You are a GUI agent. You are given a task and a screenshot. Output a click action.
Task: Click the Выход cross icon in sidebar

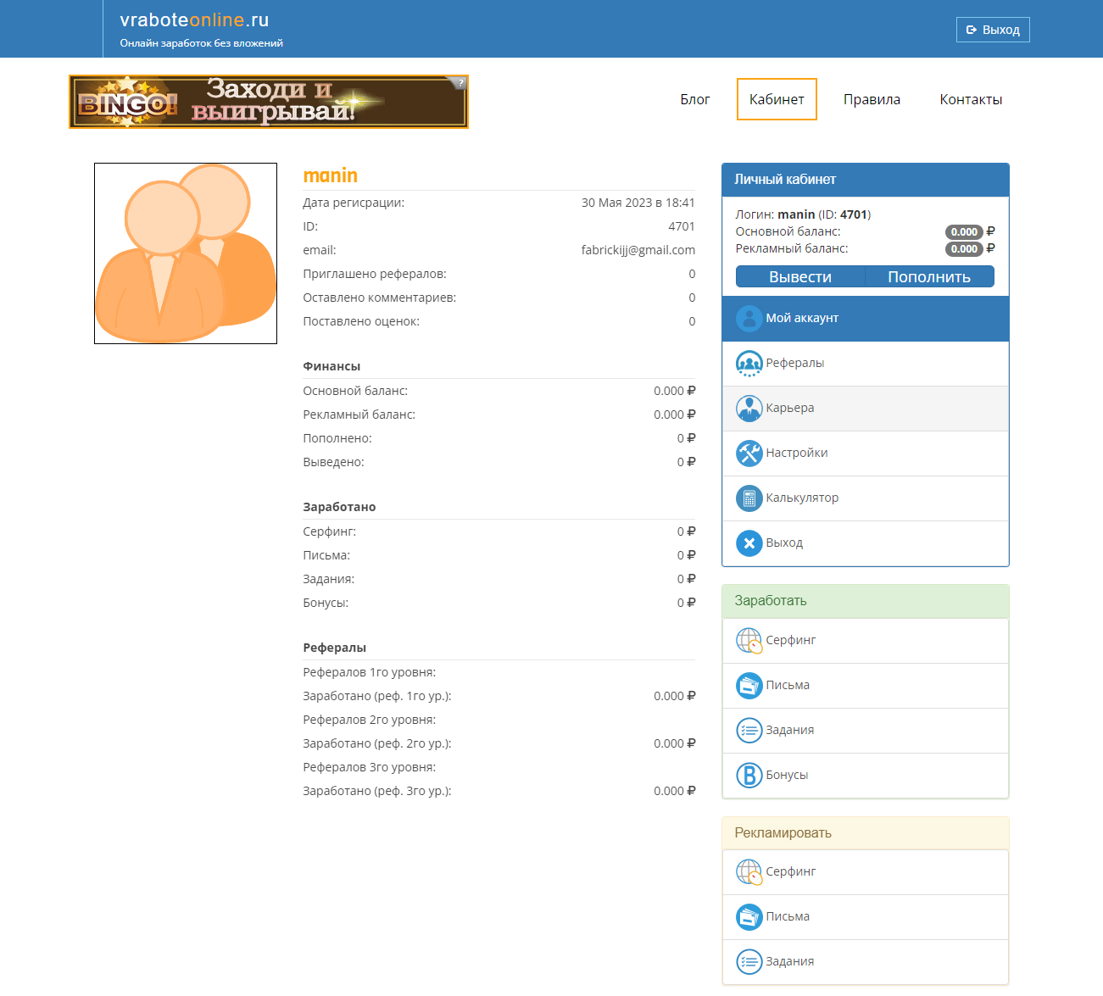coord(749,543)
